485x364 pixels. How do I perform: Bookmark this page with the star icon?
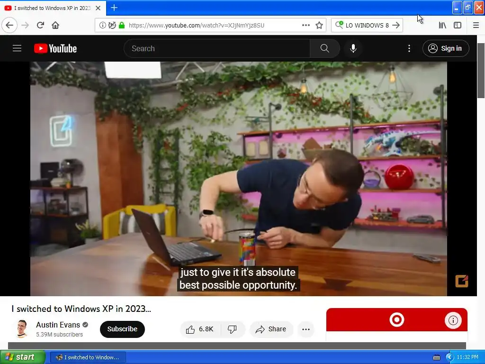[319, 25]
